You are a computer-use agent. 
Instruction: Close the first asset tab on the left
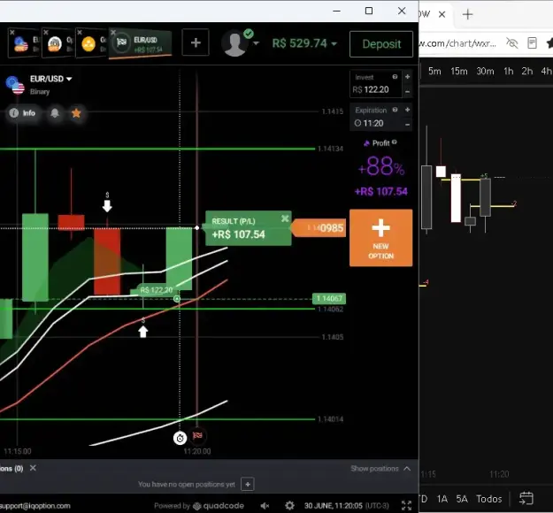pyautogui.click(x=12, y=33)
